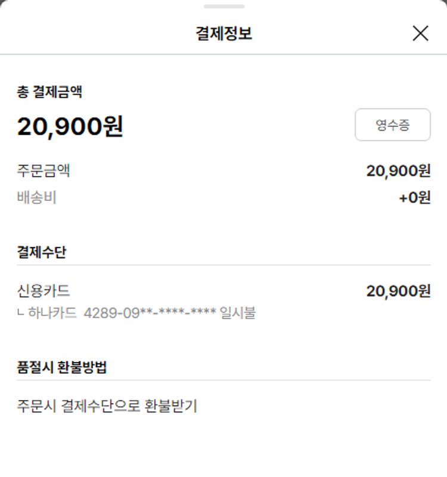Click the +0원 shipping fee value
Viewport: 447px width, 477px height.
click(414, 197)
